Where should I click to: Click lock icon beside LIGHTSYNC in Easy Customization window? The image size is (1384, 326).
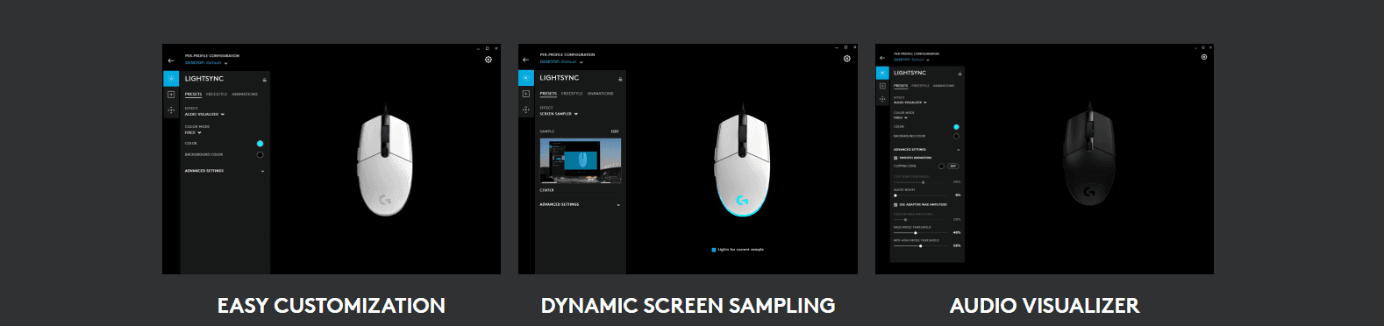264,80
